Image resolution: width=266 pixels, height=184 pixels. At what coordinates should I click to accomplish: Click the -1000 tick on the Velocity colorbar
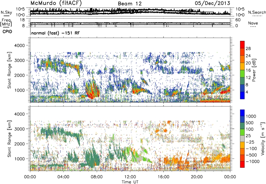point(253,161)
